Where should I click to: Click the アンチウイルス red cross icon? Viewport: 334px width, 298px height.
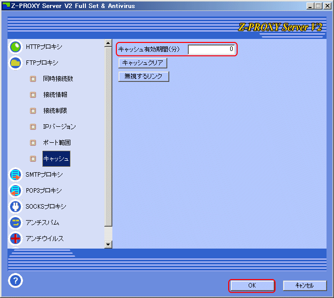pos(15,239)
